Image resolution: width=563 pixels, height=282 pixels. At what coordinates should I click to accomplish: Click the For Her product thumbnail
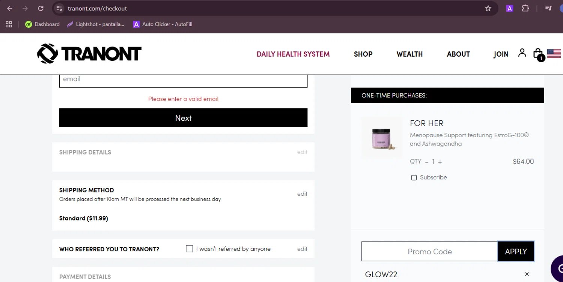point(382,138)
